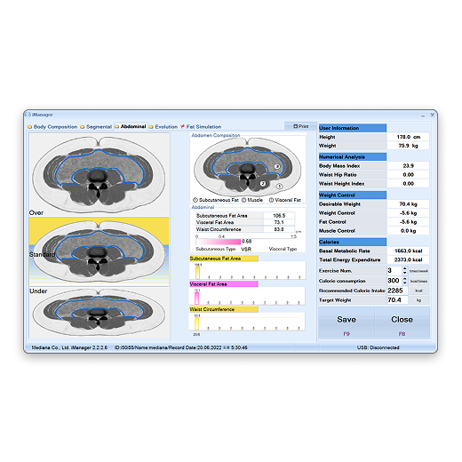Click the pink VSR ratio bar

[x=219, y=242]
